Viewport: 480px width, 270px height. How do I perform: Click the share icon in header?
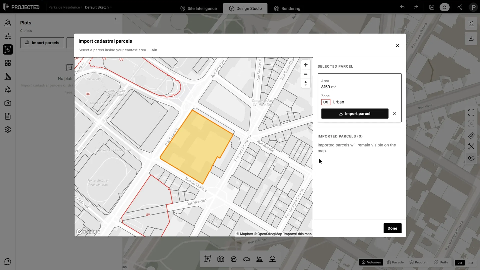[460, 7]
